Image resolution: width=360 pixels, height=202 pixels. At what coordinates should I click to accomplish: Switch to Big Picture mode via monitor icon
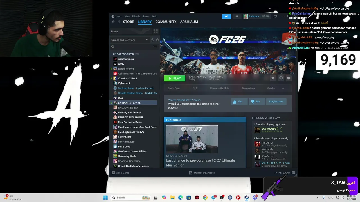pyautogui.click(x=275, y=16)
